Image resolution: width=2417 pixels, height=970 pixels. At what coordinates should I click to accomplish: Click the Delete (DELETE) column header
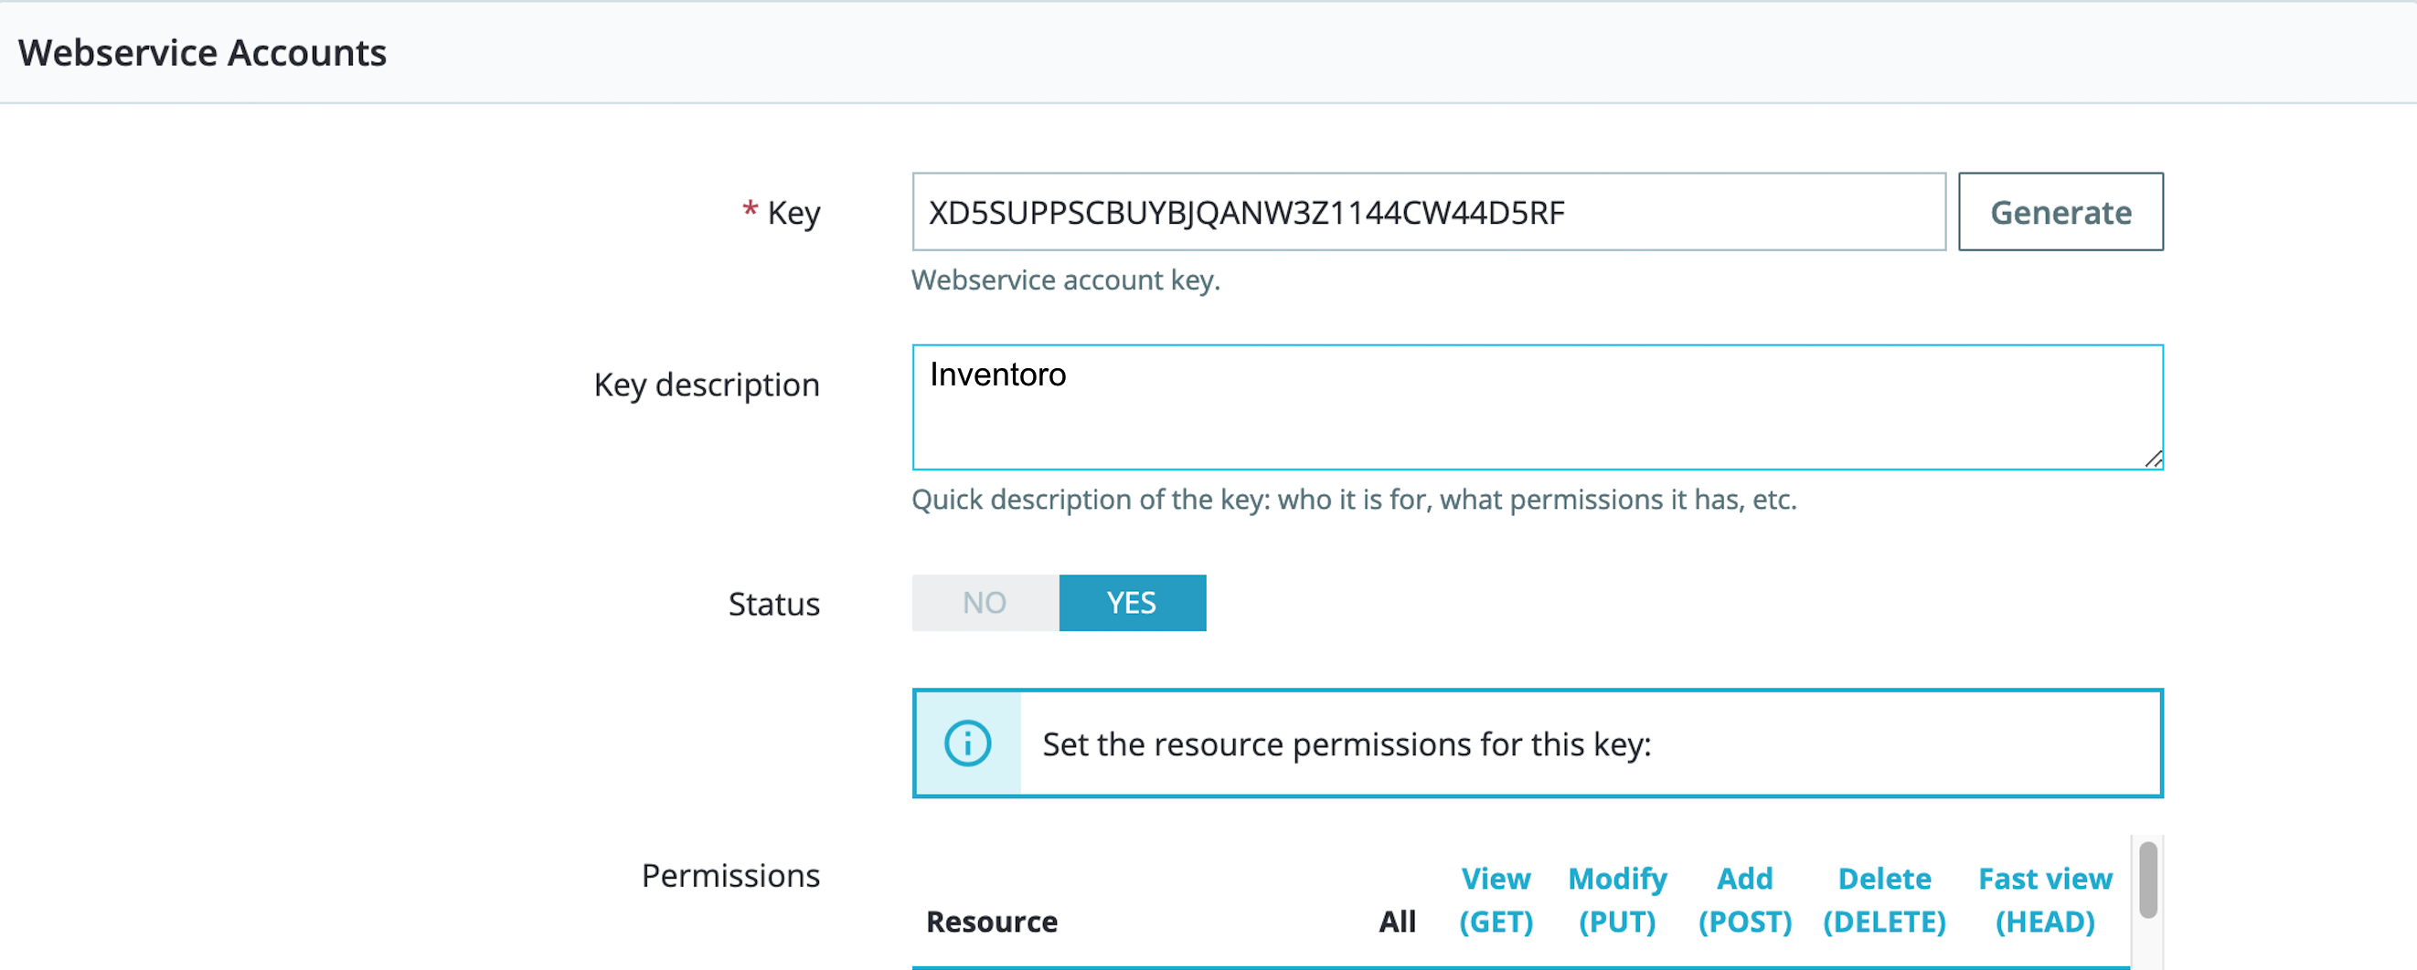tap(1884, 900)
